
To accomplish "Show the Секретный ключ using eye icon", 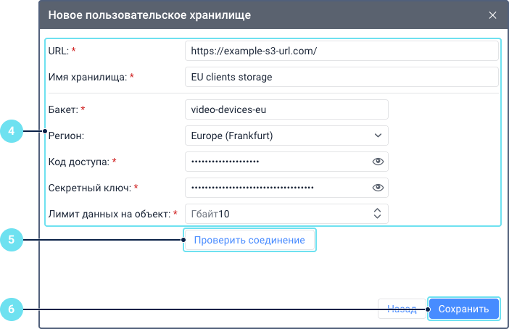I will point(377,188).
